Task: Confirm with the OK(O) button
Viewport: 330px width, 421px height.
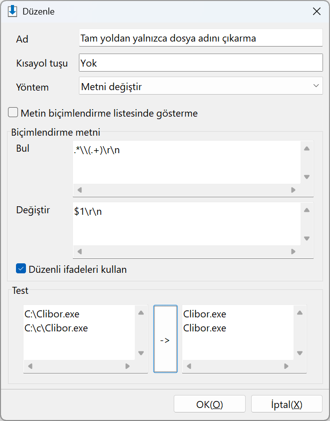Action: (210, 404)
